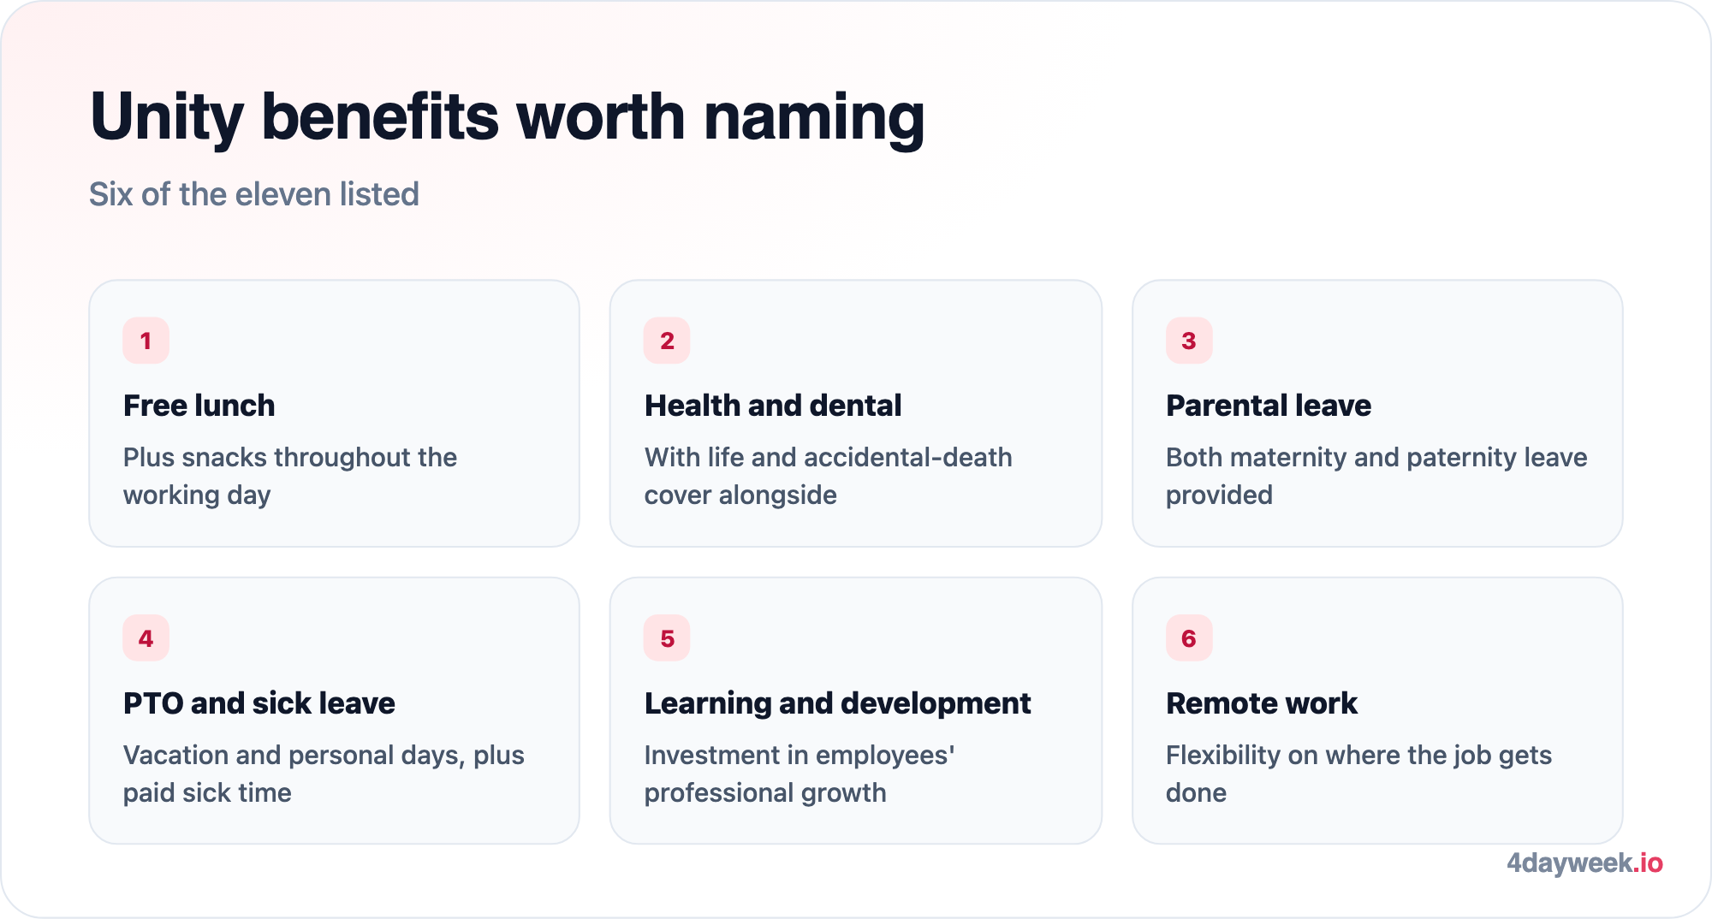This screenshot has height=919, width=1712.
Task: Click the Free lunch heading
Action: [x=199, y=406]
